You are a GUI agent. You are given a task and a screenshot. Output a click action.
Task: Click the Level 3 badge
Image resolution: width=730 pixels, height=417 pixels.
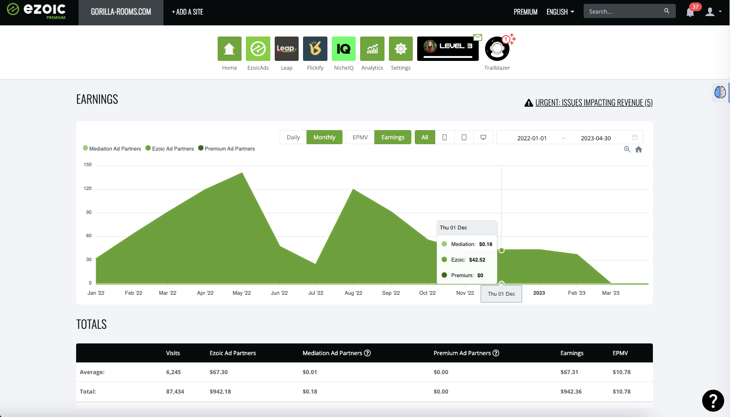point(448,49)
